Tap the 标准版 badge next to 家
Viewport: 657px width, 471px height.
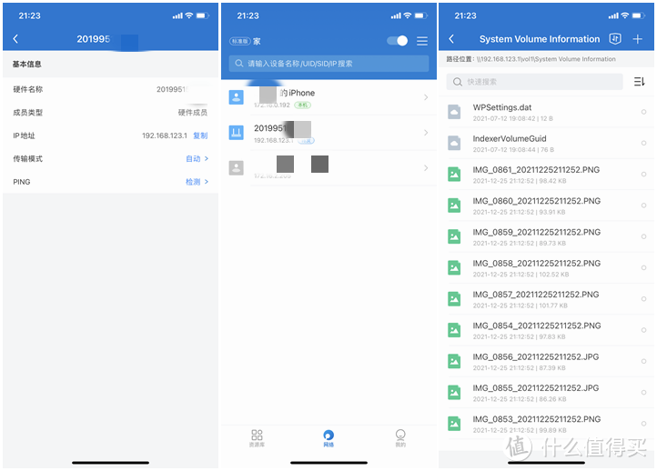coord(239,41)
